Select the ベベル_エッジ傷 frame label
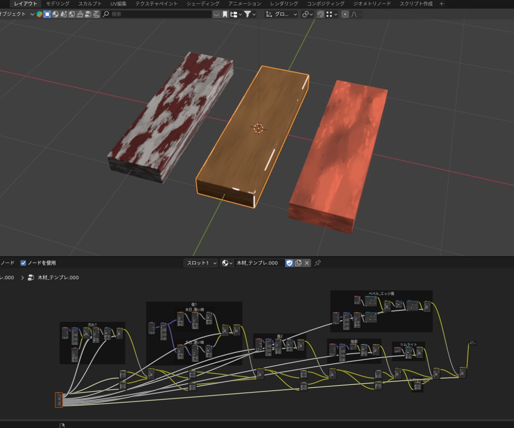The height and width of the screenshot is (428, 514). click(x=381, y=293)
